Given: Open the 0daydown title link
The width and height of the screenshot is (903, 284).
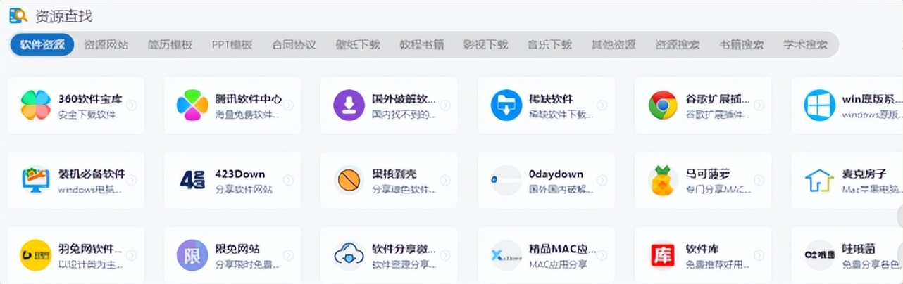Looking at the screenshot, I should pyautogui.click(x=556, y=174).
